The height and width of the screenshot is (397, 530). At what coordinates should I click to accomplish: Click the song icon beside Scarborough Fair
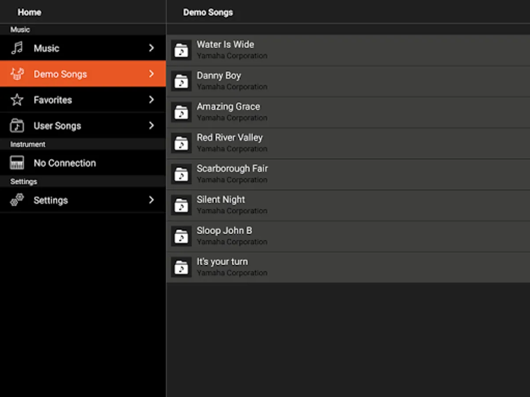coord(181,174)
